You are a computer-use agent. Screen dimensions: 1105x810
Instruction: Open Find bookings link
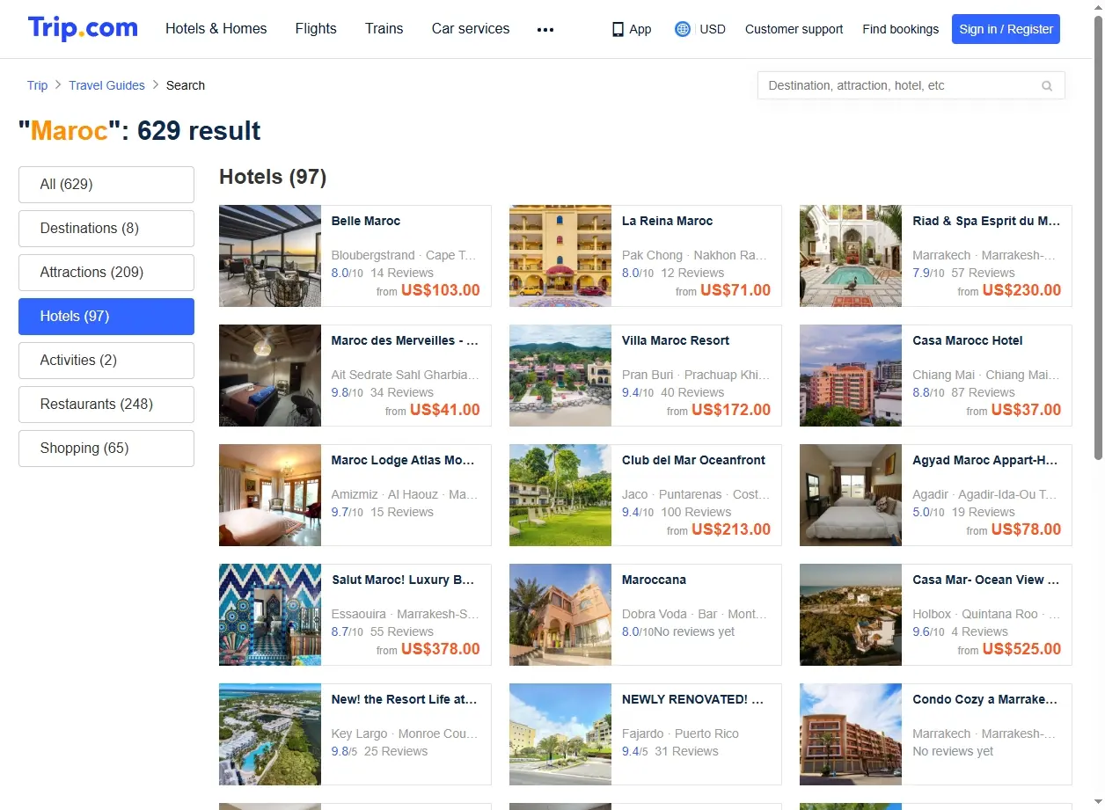[x=901, y=29]
